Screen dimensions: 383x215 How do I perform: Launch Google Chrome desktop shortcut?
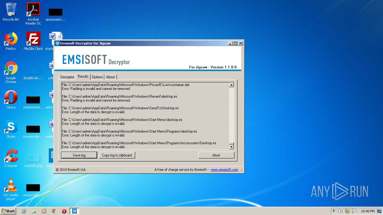[11, 72]
